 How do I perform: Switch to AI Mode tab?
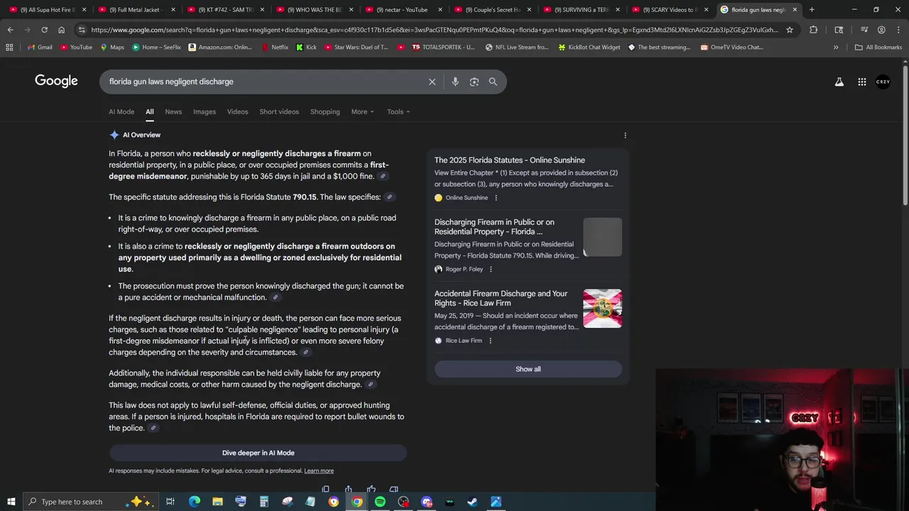[121, 111]
